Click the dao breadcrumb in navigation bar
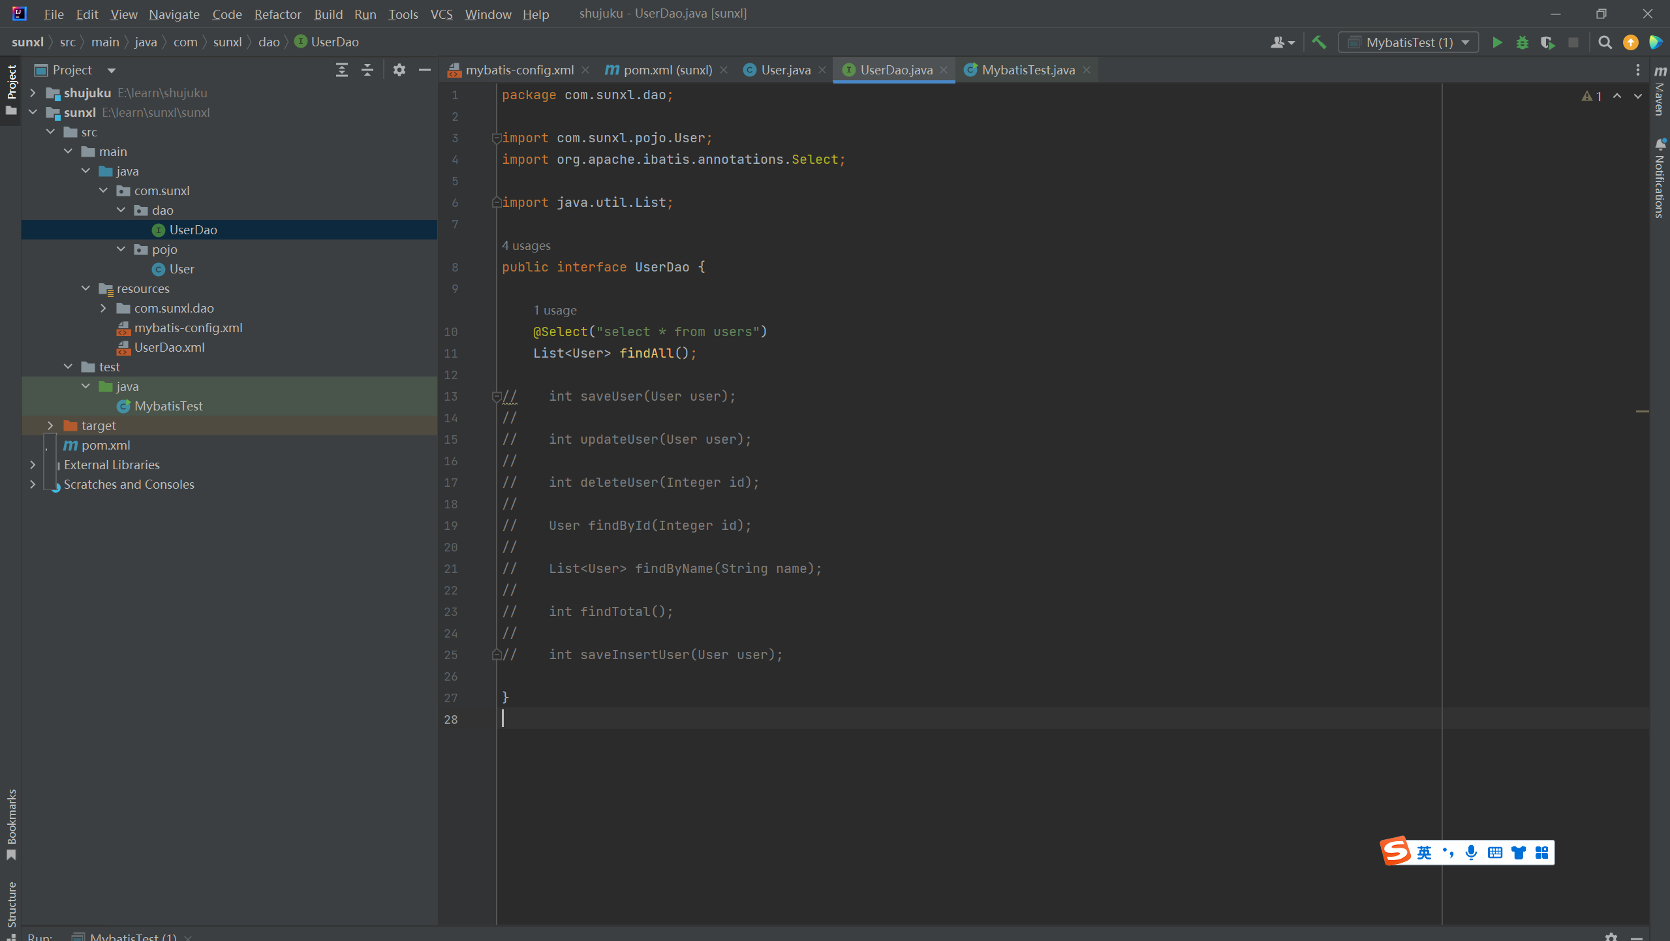This screenshot has width=1670, height=941. click(268, 42)
